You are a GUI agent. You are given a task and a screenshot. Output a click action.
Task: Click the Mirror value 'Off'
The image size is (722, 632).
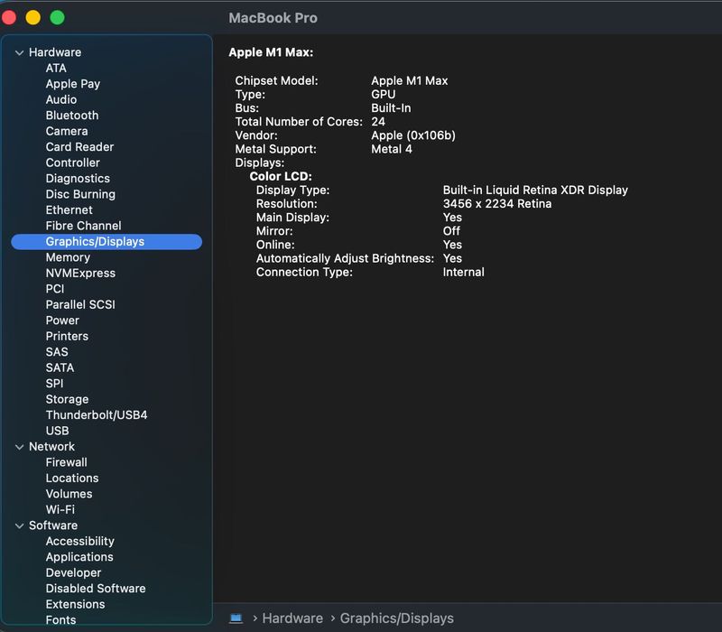coord(451,231)
